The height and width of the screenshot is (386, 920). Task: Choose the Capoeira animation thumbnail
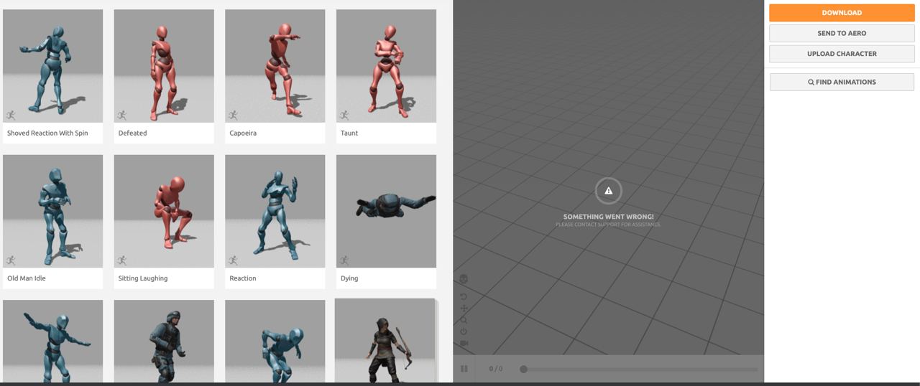click(x=275, y=66)
